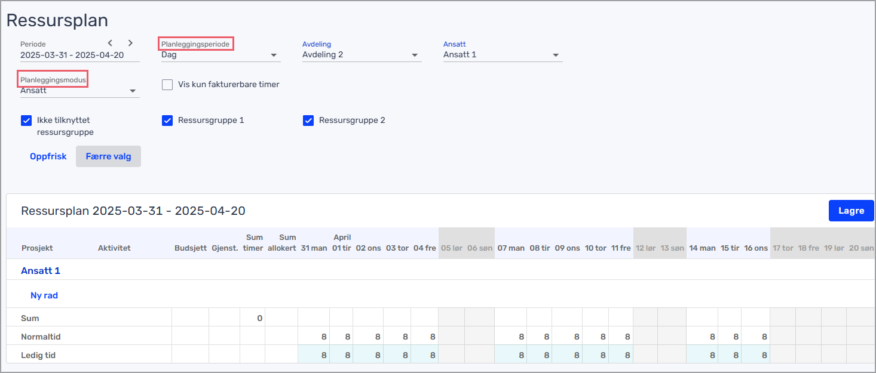This screenshot has height=373, width=876.
Task: Click the Sum allokert column header
Action: pos(282,243)
